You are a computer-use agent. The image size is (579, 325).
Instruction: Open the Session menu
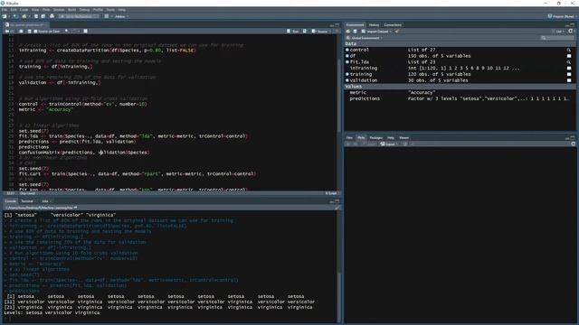point(59,10)
